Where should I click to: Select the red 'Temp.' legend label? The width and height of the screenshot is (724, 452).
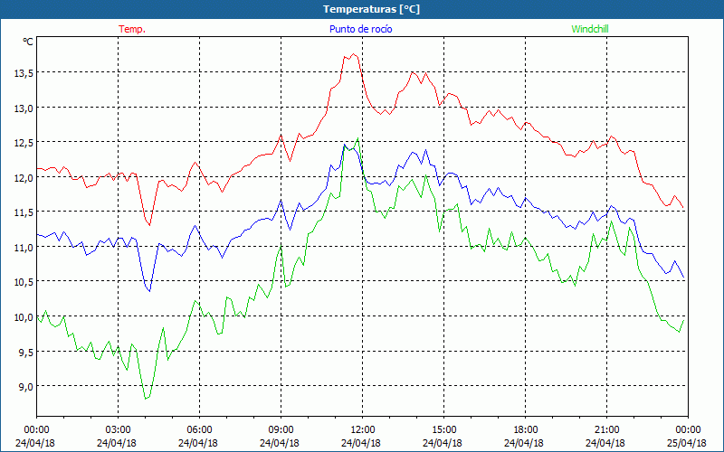pos(132,29)
